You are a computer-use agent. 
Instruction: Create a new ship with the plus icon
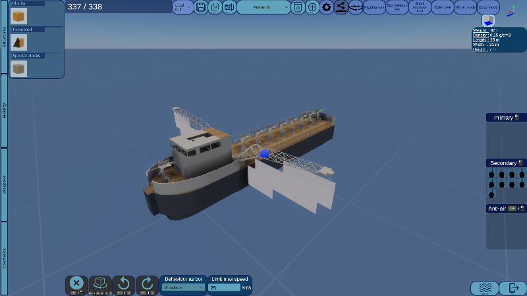(312, 7)
